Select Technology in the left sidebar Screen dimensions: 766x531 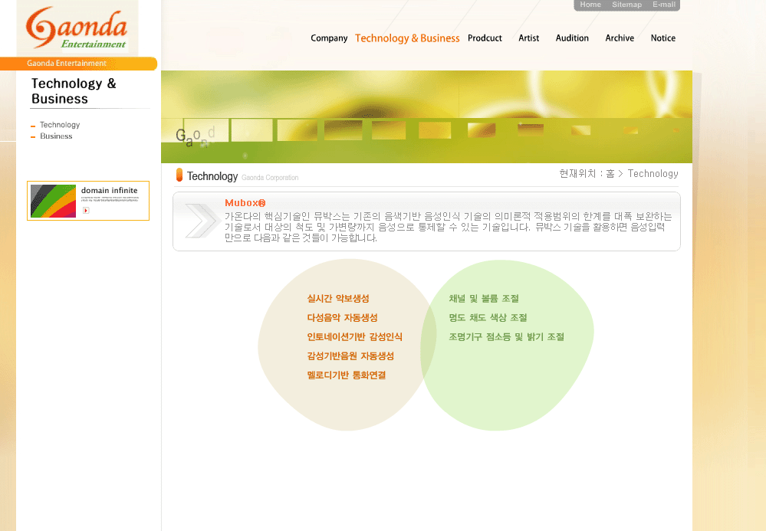[60, 125]
